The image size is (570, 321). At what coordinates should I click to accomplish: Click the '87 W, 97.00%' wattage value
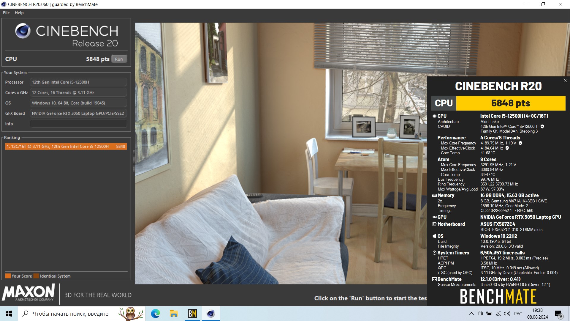pos(492,189)
